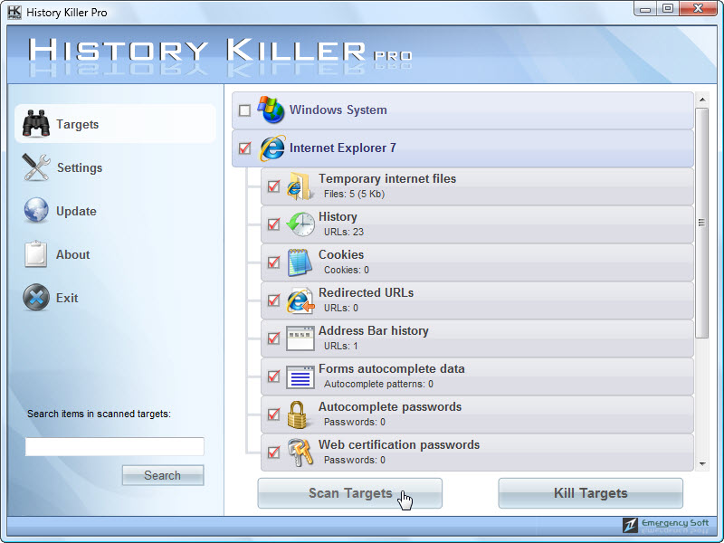Image resolution: width=724 pixels, height=543 pixels.
Task: Enable the Windows System checkbox
Action: coord(244,110)
